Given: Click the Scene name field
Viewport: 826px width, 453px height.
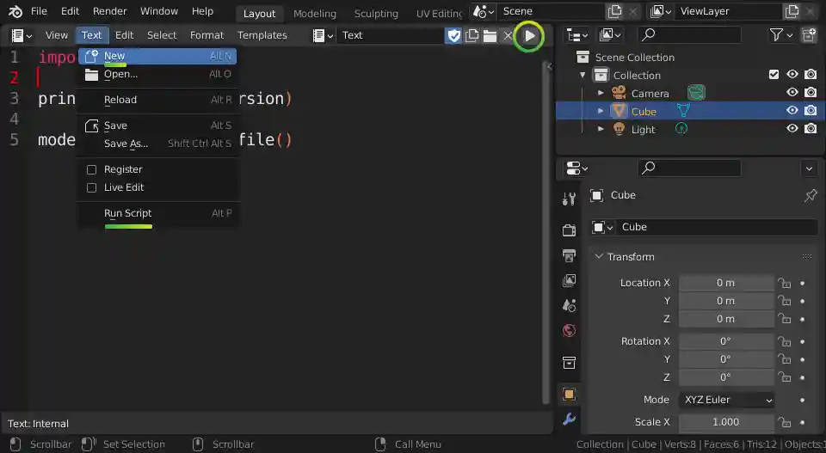Looking at the screenshot, I should 552,11.
